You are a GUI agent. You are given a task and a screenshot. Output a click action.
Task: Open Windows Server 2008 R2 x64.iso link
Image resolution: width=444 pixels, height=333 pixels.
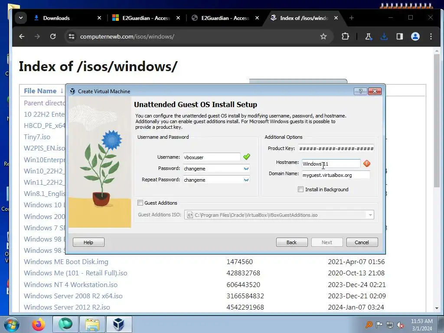tap(73, 296)
